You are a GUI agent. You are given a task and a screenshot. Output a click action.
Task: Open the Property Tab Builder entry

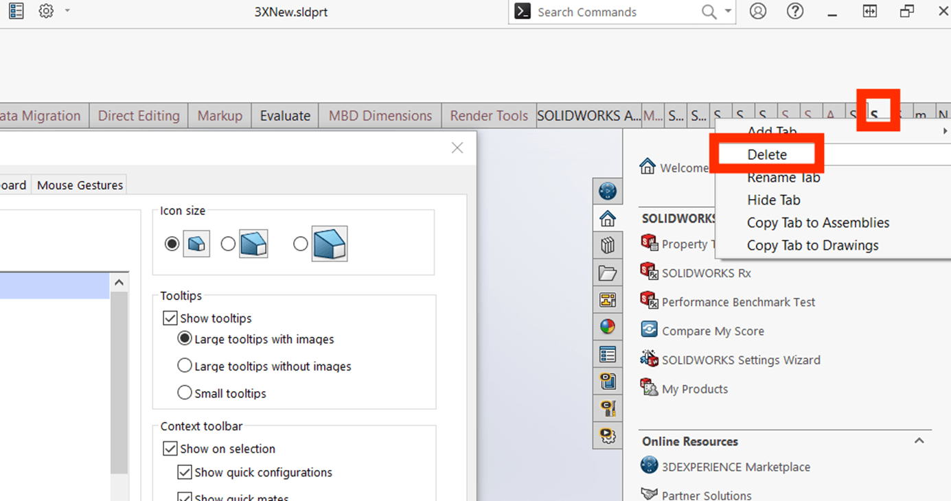(678, 244)
